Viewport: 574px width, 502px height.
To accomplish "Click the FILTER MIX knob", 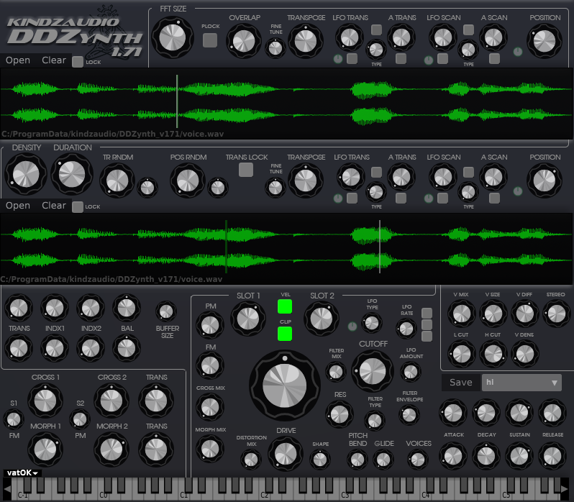I will [x=336, y=372].
